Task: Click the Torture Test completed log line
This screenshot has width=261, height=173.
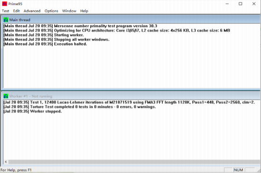Action: pos(80,107)
